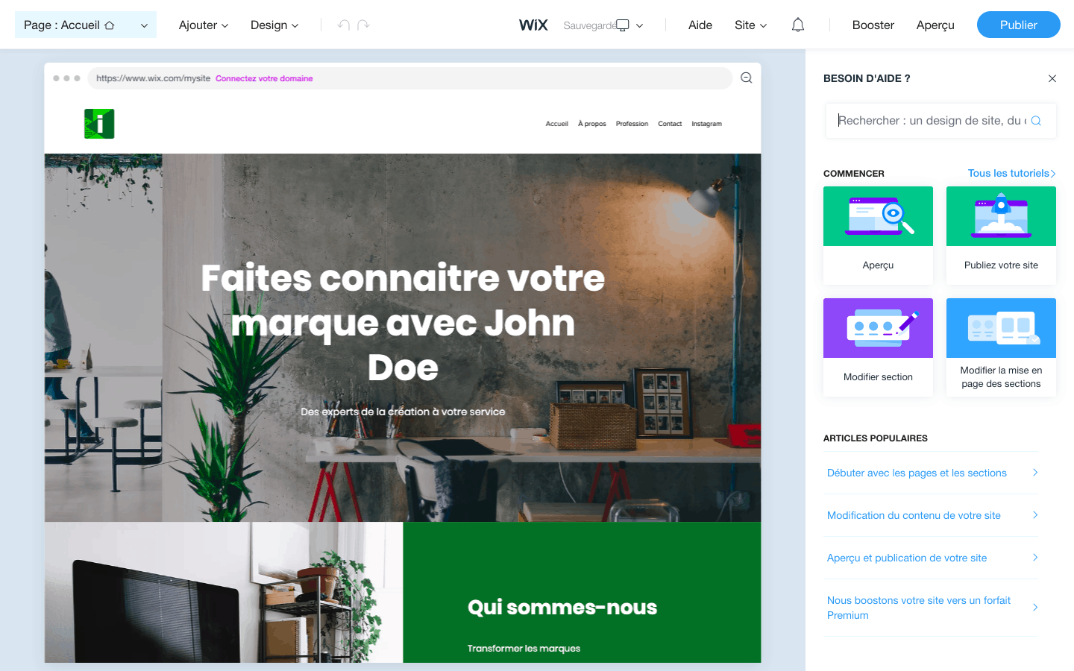Screen dimensions: 1074x671
Task: Click the undo arrow icon
Action: 343,25
